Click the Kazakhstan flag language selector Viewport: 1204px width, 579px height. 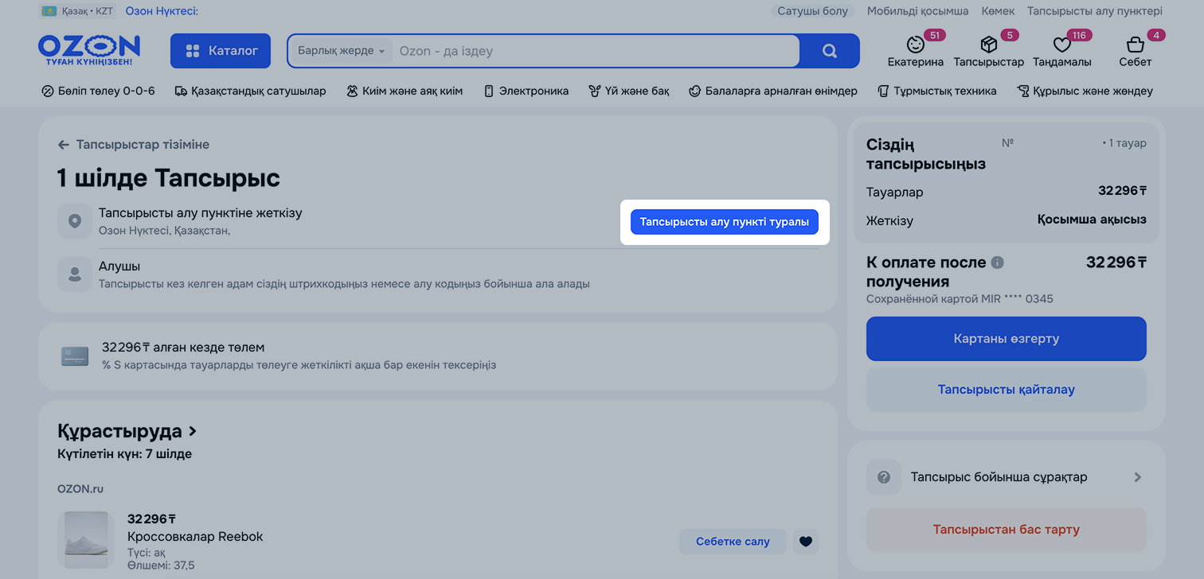77,11
